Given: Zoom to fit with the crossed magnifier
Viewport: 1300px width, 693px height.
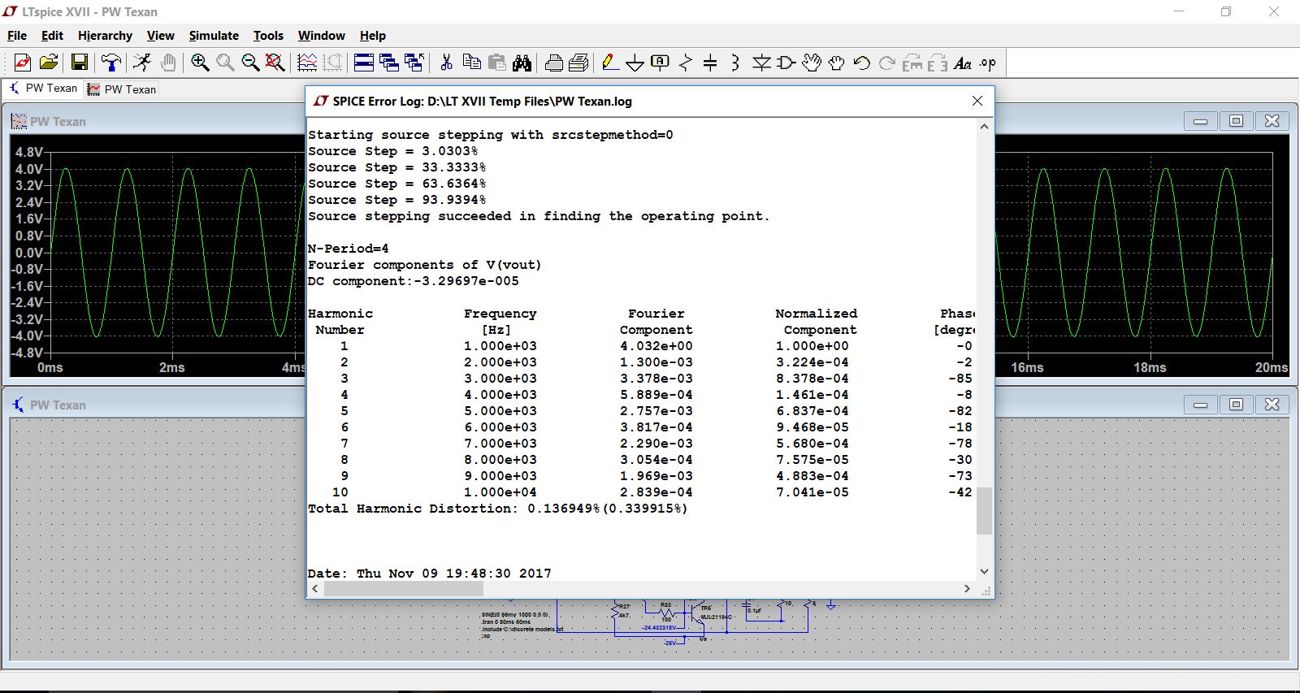Looking at the screenshot, I should coord(275,63).
